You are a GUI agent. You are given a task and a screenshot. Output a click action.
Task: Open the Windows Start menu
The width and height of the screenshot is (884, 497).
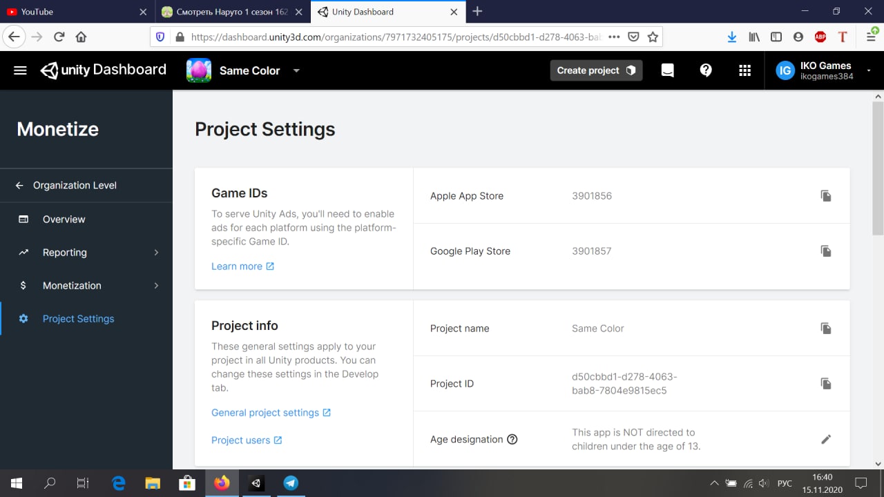17,483
